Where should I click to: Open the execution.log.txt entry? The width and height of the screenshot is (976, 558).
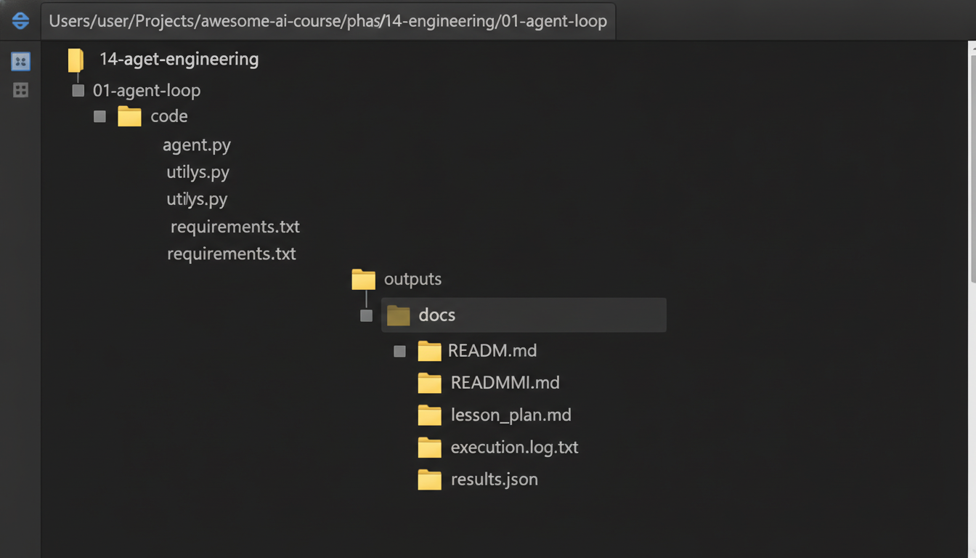tap(515, 448)
